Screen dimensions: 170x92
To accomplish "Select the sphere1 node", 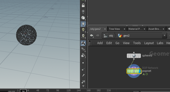I will (x=134, y=56).
